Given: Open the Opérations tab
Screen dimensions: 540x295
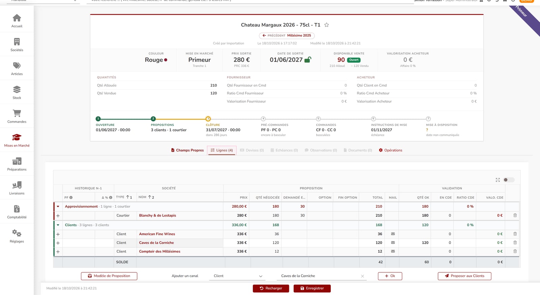Looking at the screenshot, I should coord(390,150).
